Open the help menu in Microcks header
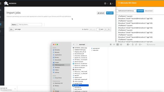Image resolution: width=164 pixels, height=92 pixels. [106, 3]
